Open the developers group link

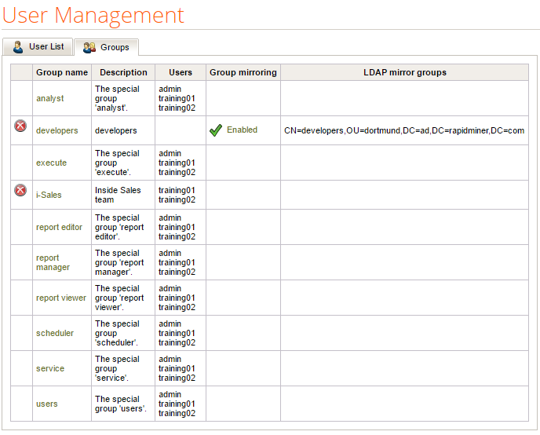tap(57, 130)
